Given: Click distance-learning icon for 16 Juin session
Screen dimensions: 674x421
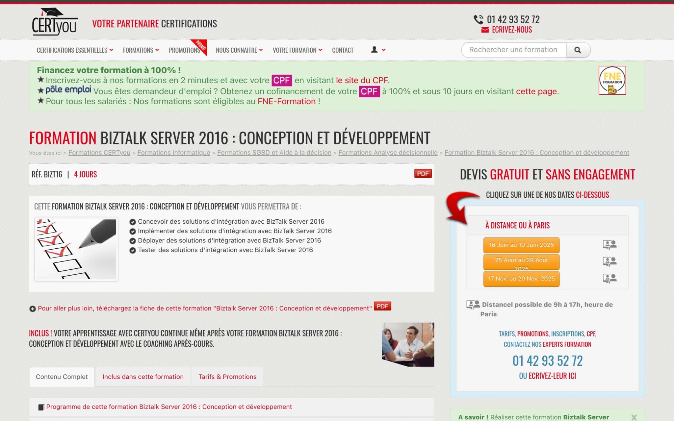Looking at the screenshot, I should (609, 245).
